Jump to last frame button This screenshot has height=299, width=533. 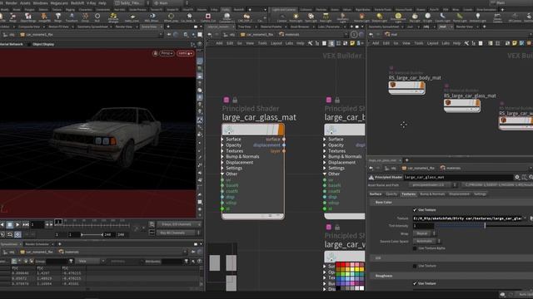26,224
